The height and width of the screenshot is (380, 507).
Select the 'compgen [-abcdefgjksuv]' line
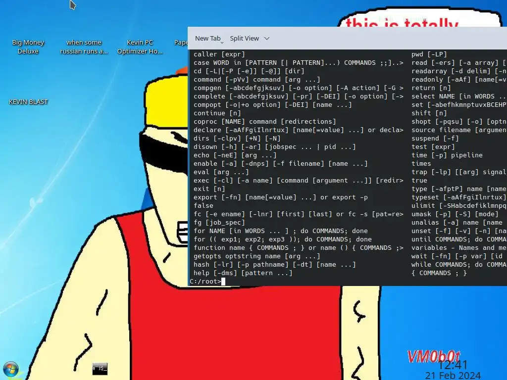(299, 88)
